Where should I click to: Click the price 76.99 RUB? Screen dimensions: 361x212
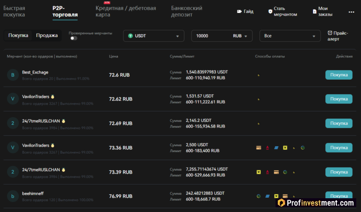pos(121,196)
